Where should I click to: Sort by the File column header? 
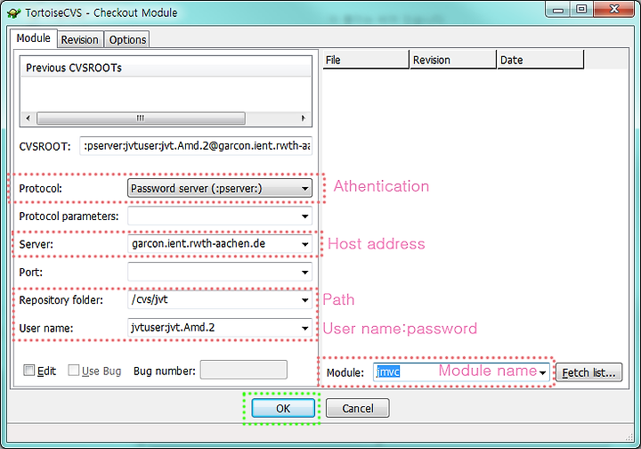[x=366, y=60]
